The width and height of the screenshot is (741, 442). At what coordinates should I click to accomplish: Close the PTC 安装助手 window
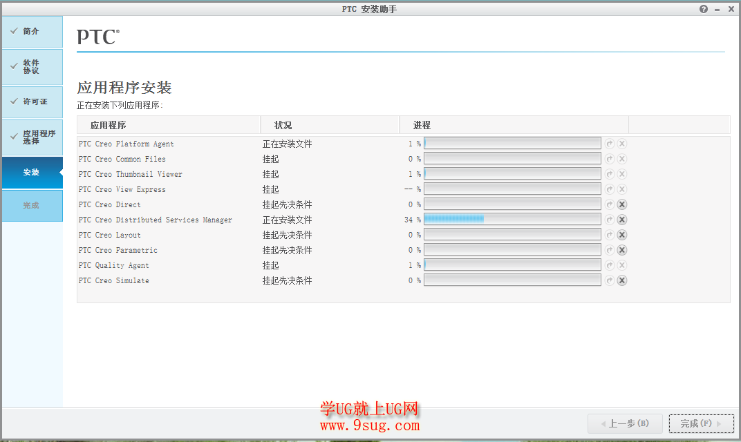(731, 9)
